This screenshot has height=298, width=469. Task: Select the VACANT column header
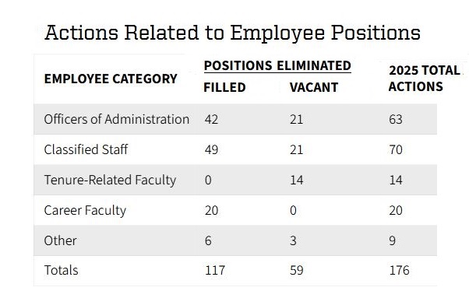pos(314,87)
